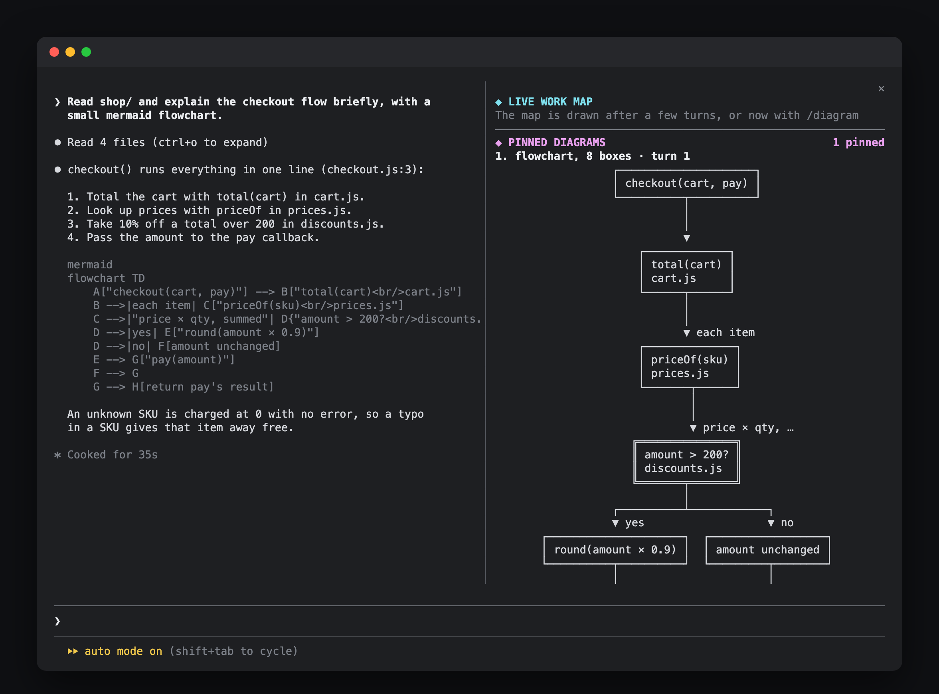Click the 'price × qty, …' edge label

click(748, 428)
